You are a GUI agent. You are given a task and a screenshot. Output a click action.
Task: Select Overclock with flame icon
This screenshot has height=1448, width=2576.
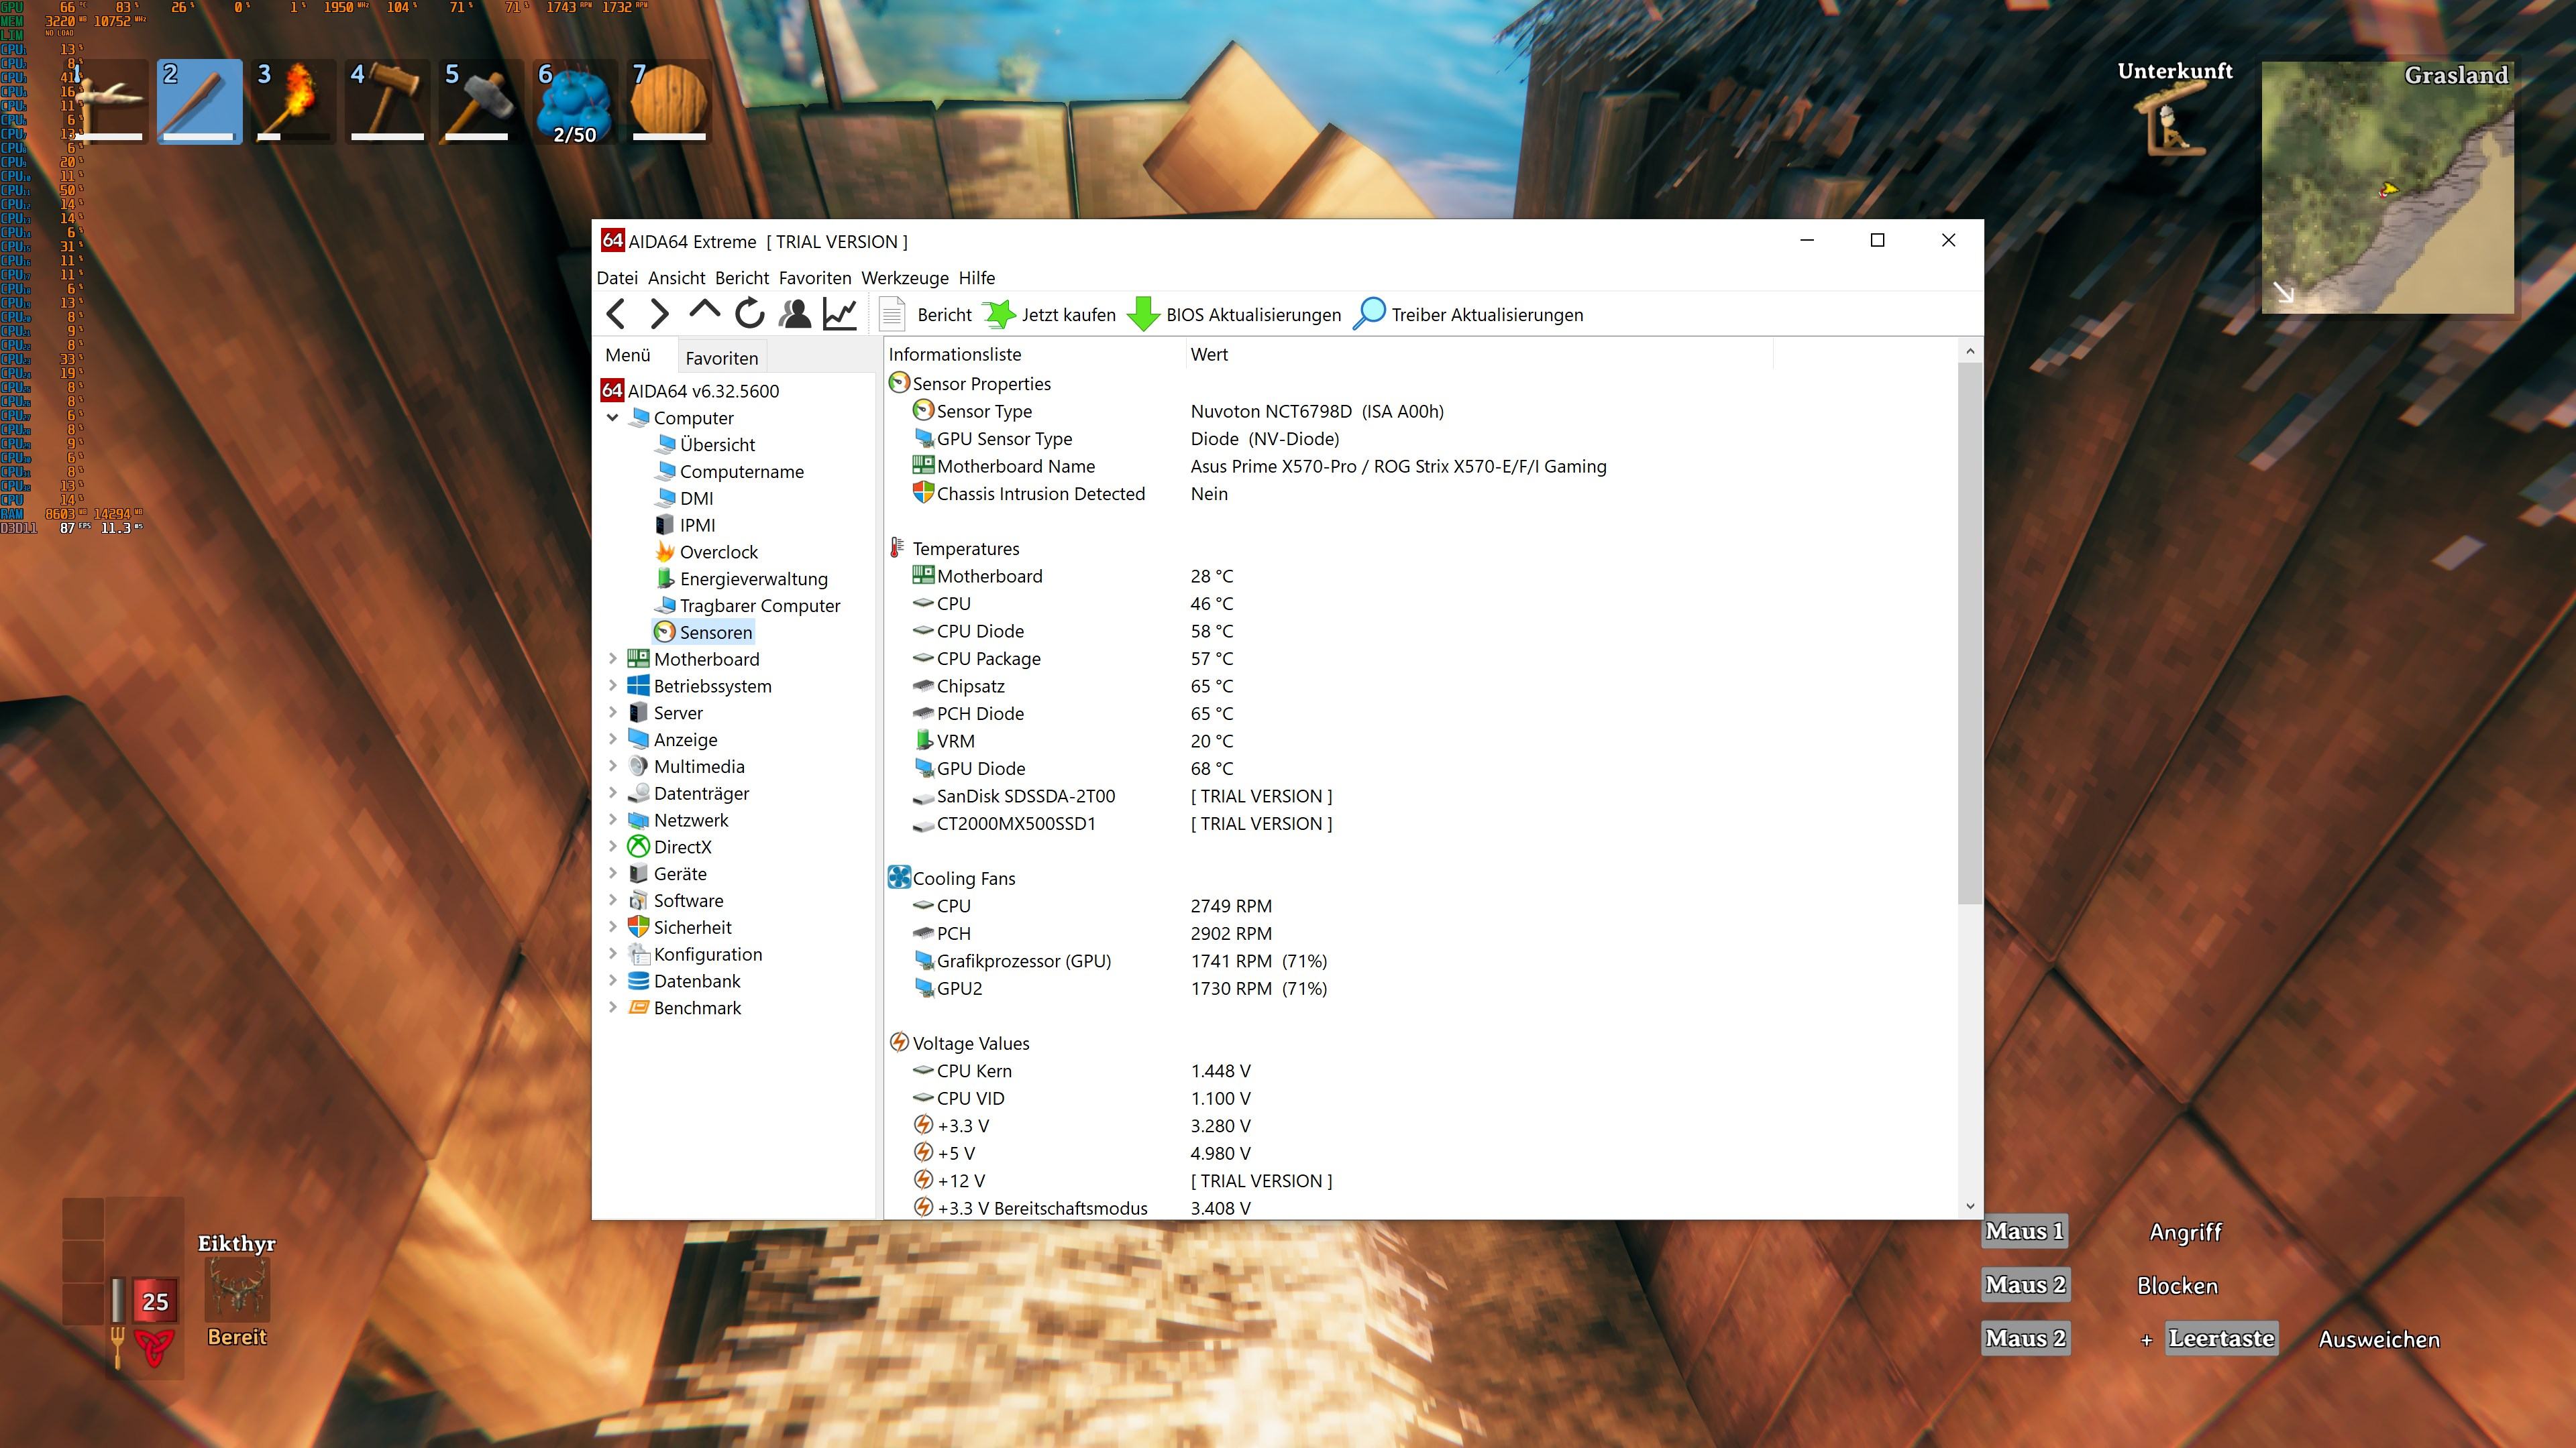707,552
